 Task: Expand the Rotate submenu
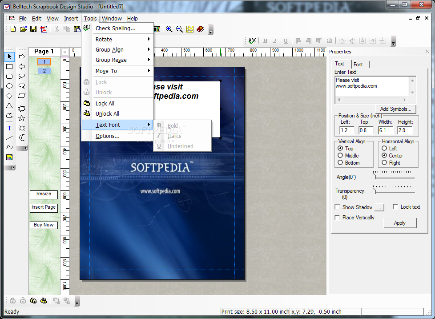tap(123, 40)
